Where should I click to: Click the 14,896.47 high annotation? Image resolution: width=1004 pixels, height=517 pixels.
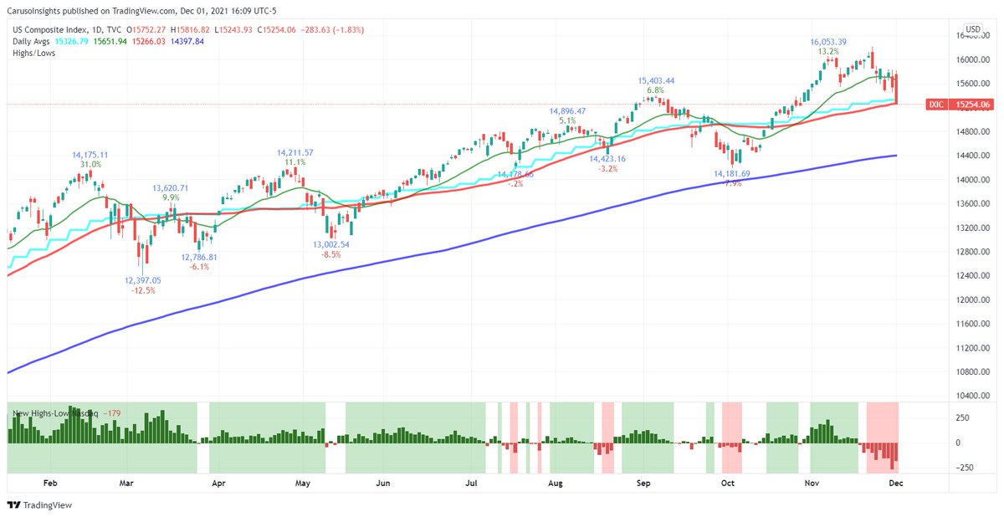point(567,110)
